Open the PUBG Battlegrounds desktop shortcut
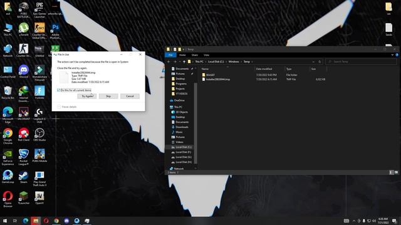Screen dimensions: 401x225 24,10
